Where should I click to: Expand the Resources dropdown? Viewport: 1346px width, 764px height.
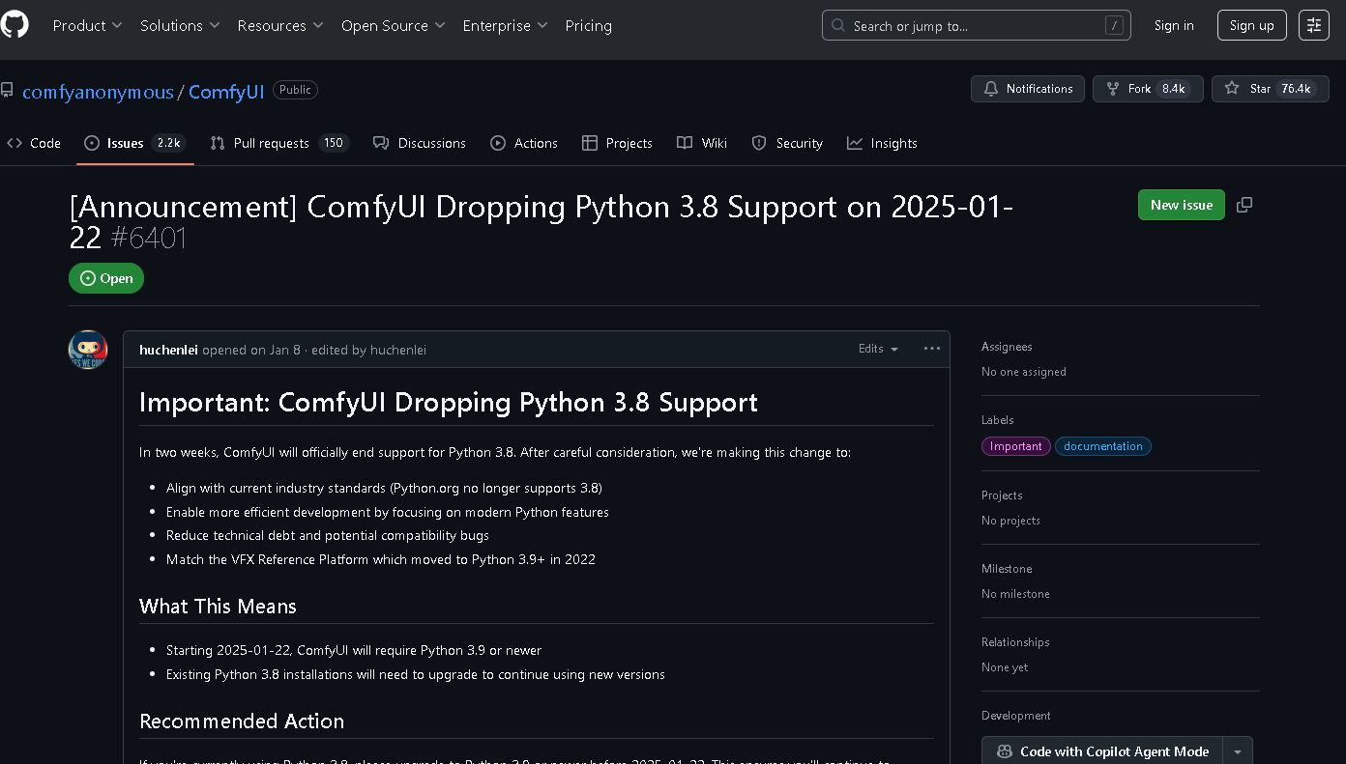pos(280,26)
